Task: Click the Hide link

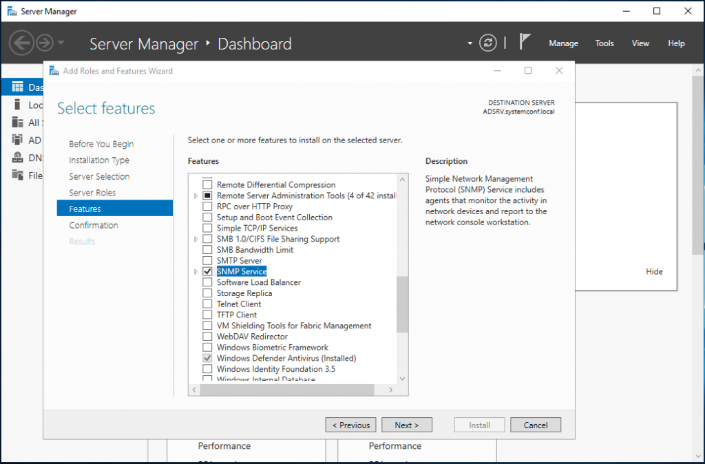Action: point(654,271)
